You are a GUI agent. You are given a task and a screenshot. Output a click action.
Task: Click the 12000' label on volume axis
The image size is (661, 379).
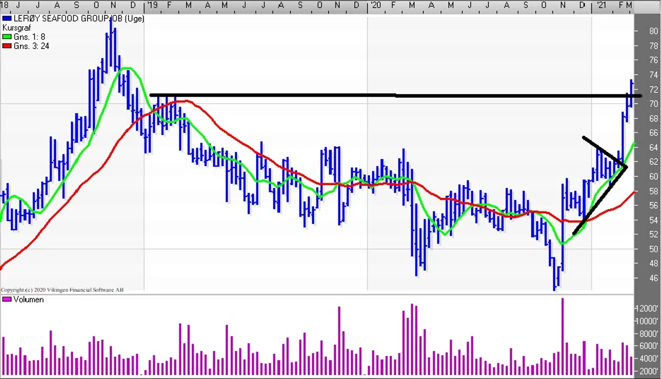(649, 309)
